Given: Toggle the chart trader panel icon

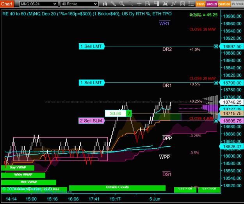Looking at the screenshot, I should point(157,4).
